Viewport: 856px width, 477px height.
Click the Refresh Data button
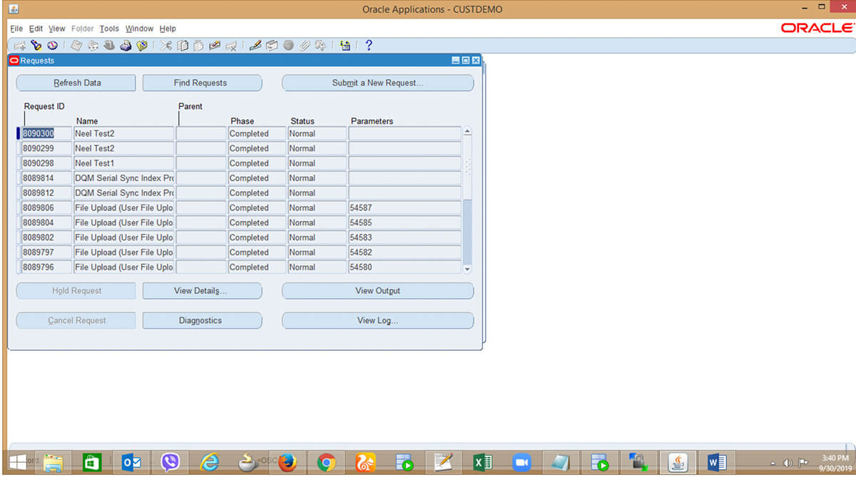pos(76,83)
